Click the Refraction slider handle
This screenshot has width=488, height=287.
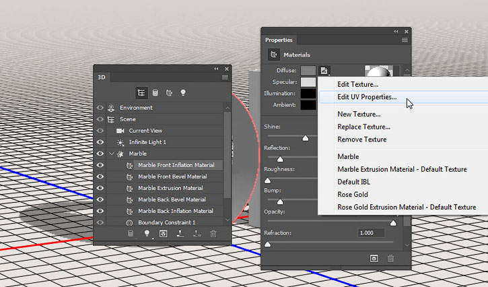click(268, 245)
